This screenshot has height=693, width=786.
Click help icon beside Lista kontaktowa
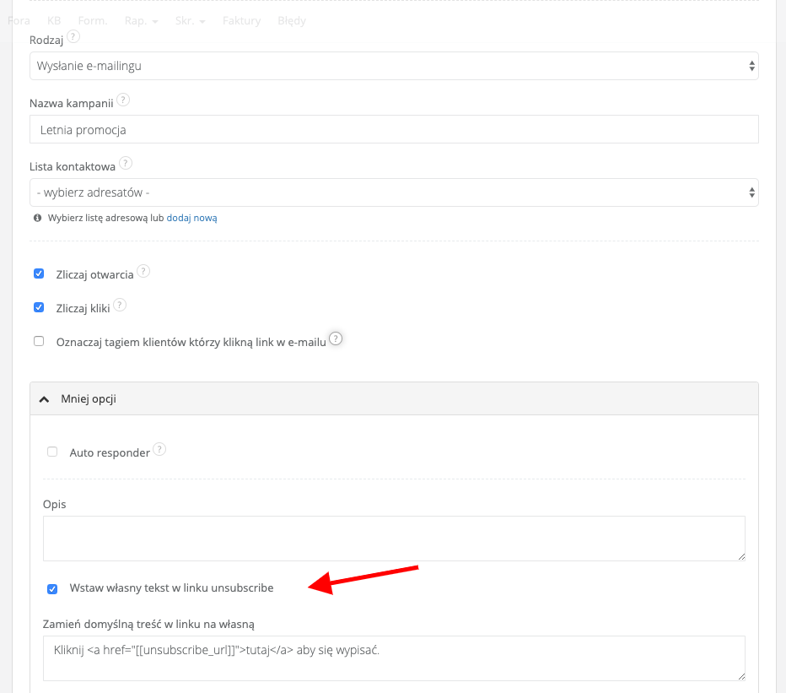126,163
